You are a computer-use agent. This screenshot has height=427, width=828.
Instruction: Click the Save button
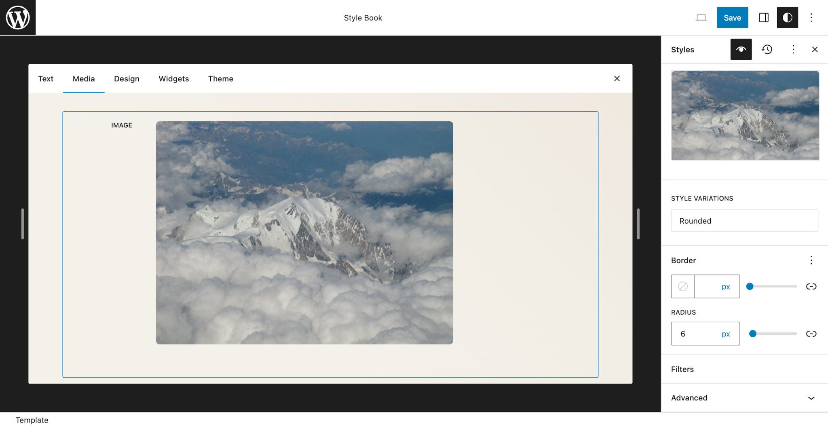(732, 17)
